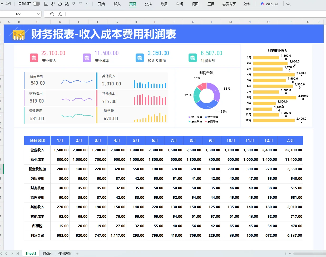Click the purple 营业成本 database icon

(87, 57)
